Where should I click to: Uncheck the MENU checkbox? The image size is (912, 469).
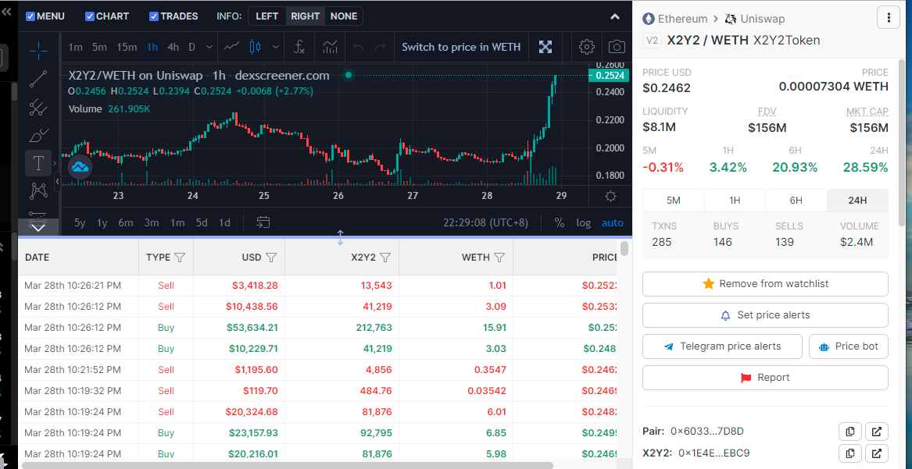point(30,16)
